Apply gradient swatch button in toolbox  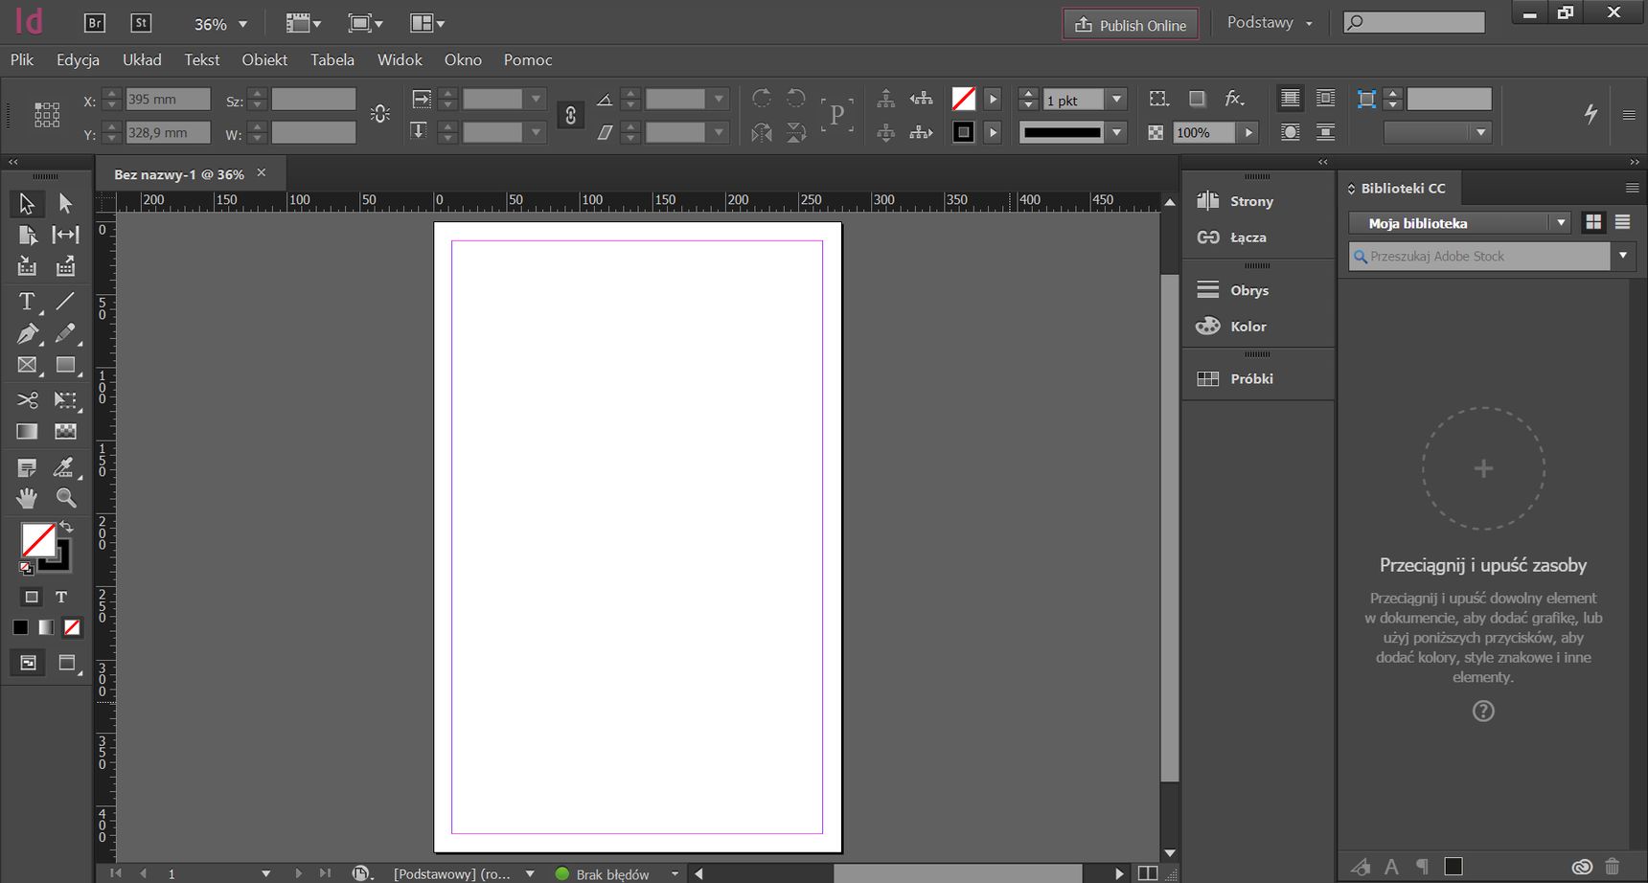coord(46,627)
